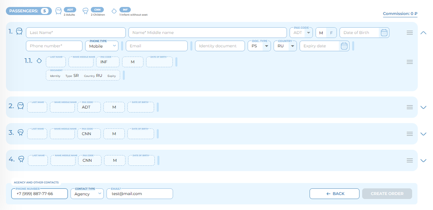Click infant 1.1 hamburger menu icon
Image resolution: width=433 pixels, height=210 pixels.
tap(409, 62)
